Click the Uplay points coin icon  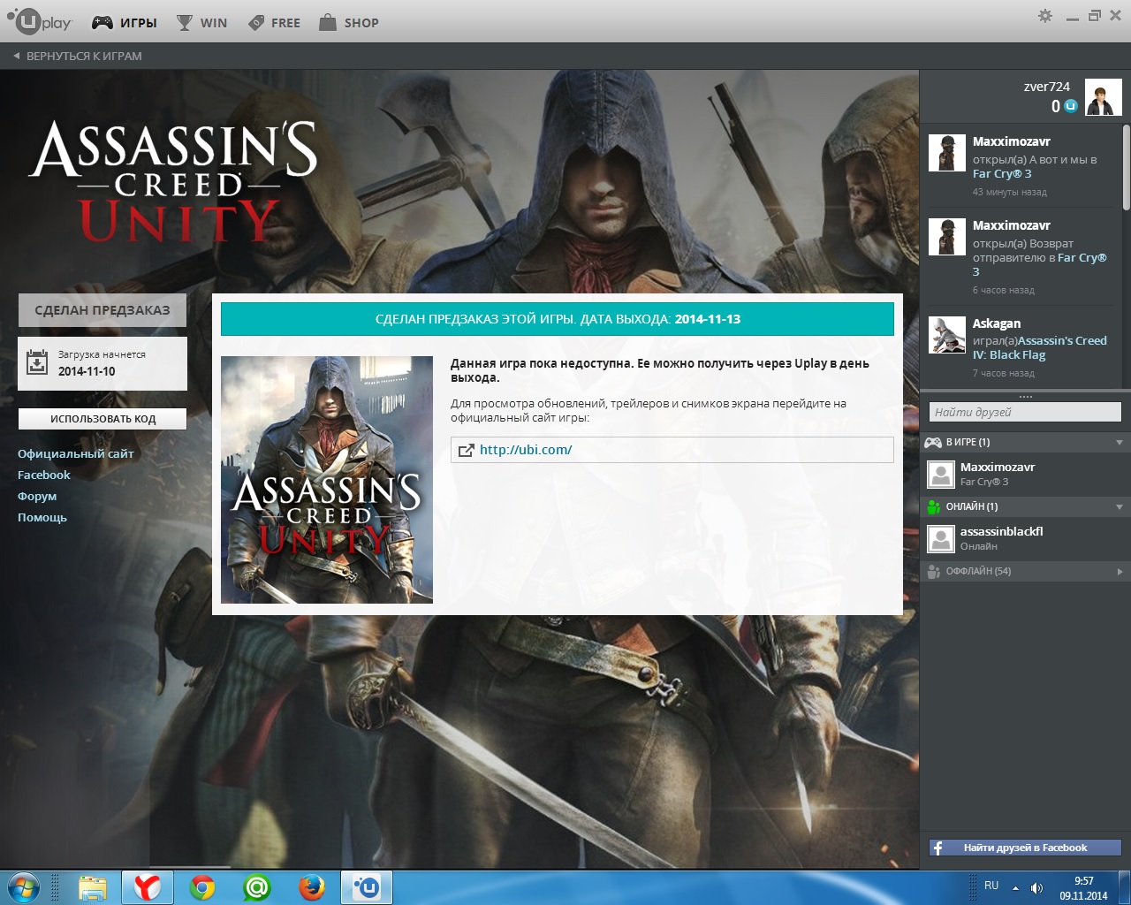(1071, 106)
